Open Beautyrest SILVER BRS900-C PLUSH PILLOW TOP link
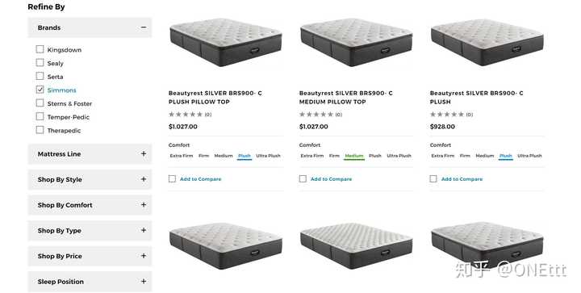 (215, 98)
